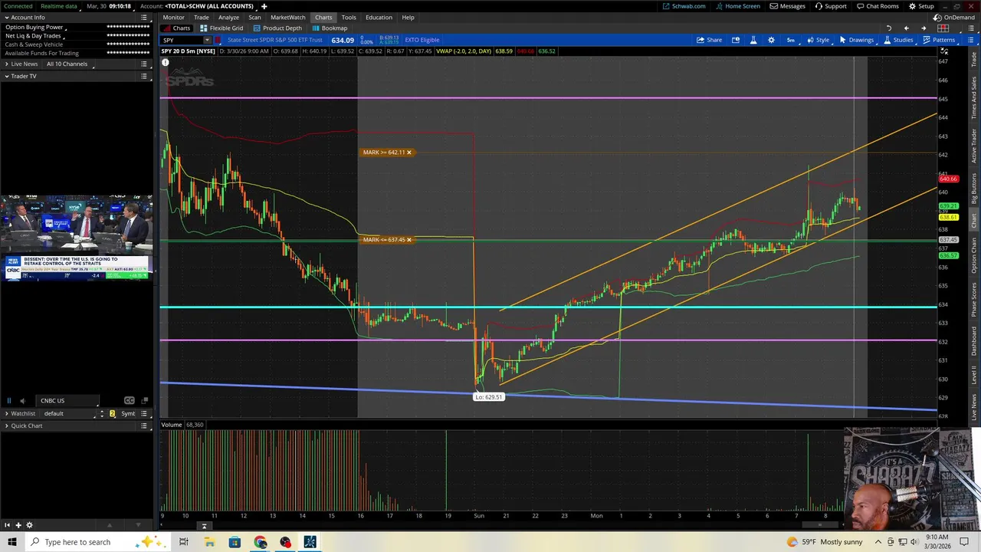Screen dimensions: 981x552
Task: Click the flask Edit Studies icon beside Share
Action: tap(753, 40)
